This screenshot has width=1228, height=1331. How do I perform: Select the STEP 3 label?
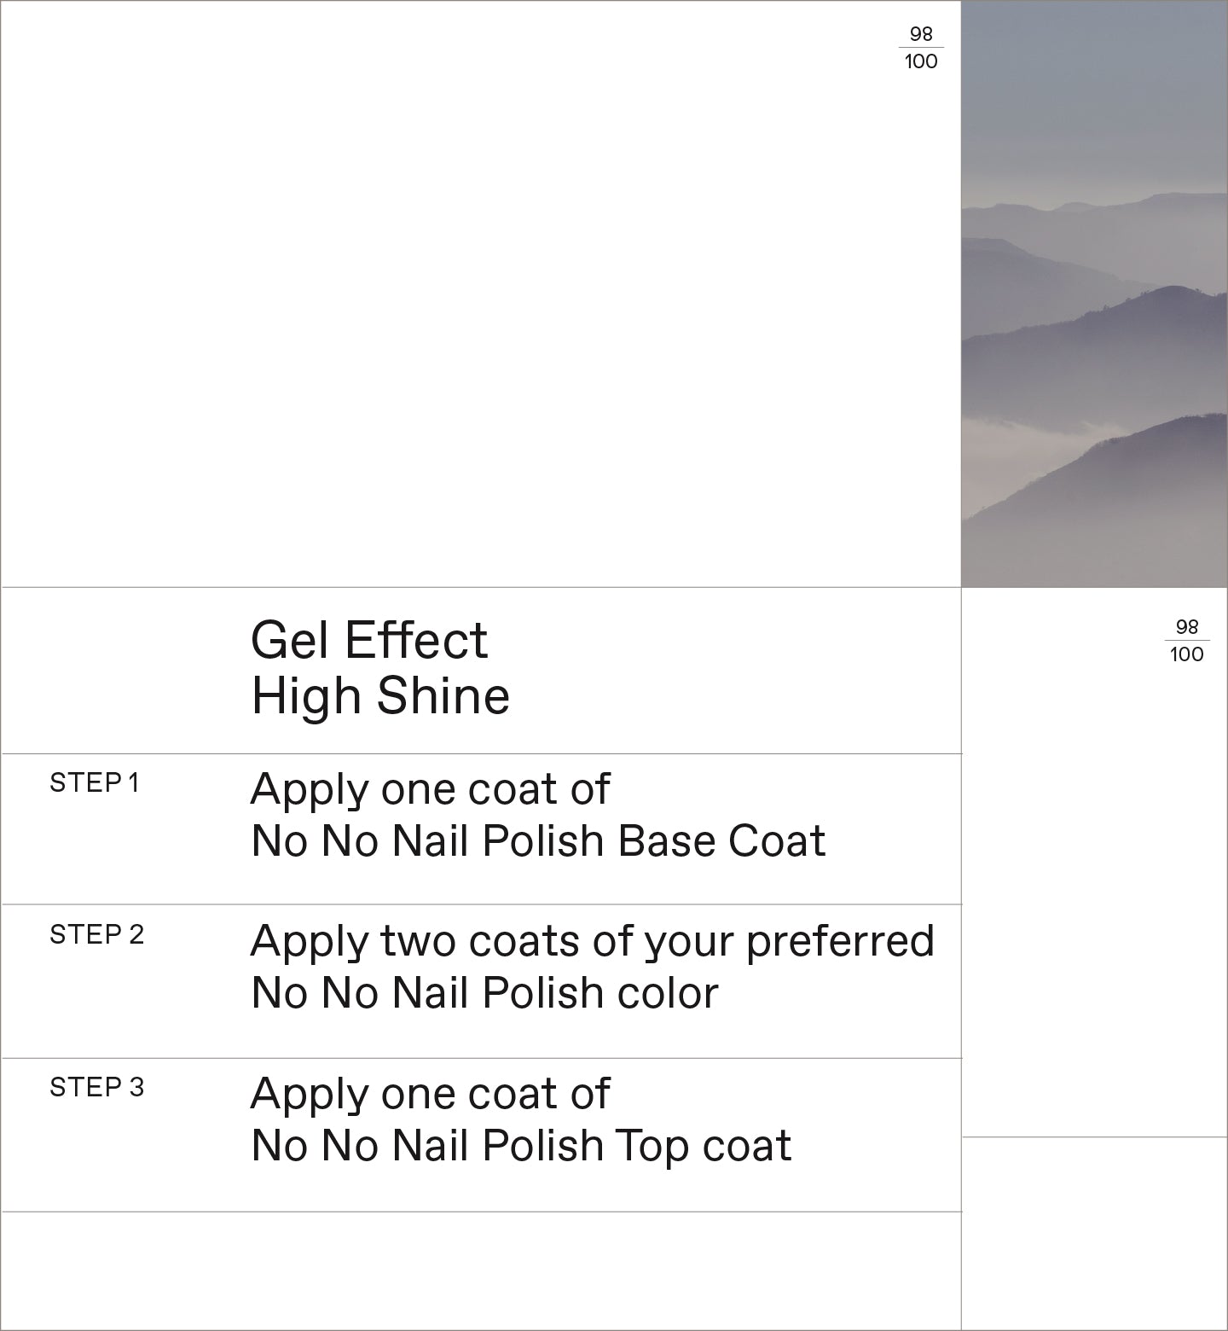tap(96, 1088)
